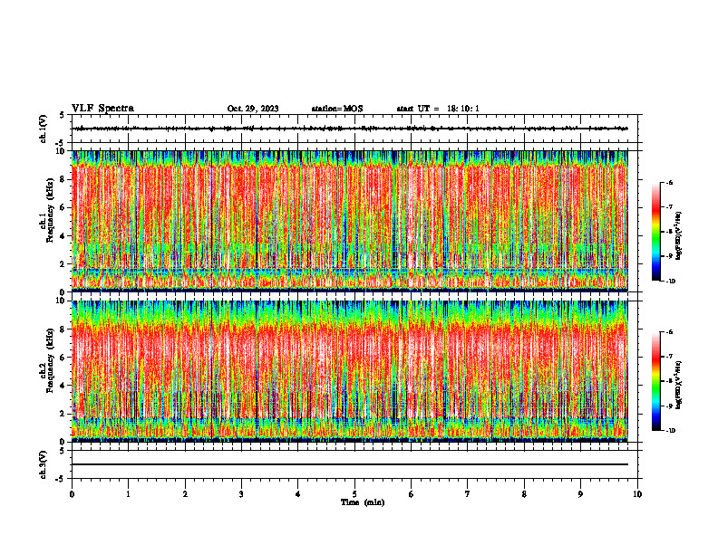Click time axis tick label "8"

click(x=524, y=494)
